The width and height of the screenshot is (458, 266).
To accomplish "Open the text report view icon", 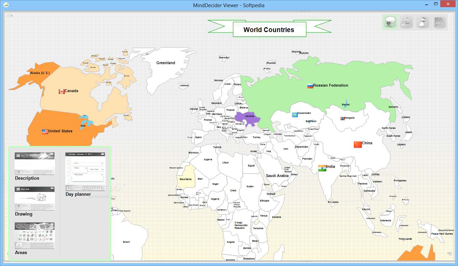I will coord(440,22).
